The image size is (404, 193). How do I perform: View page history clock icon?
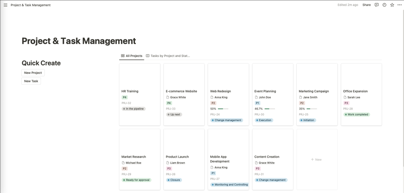pyautogui.click(x=384, y=5)
